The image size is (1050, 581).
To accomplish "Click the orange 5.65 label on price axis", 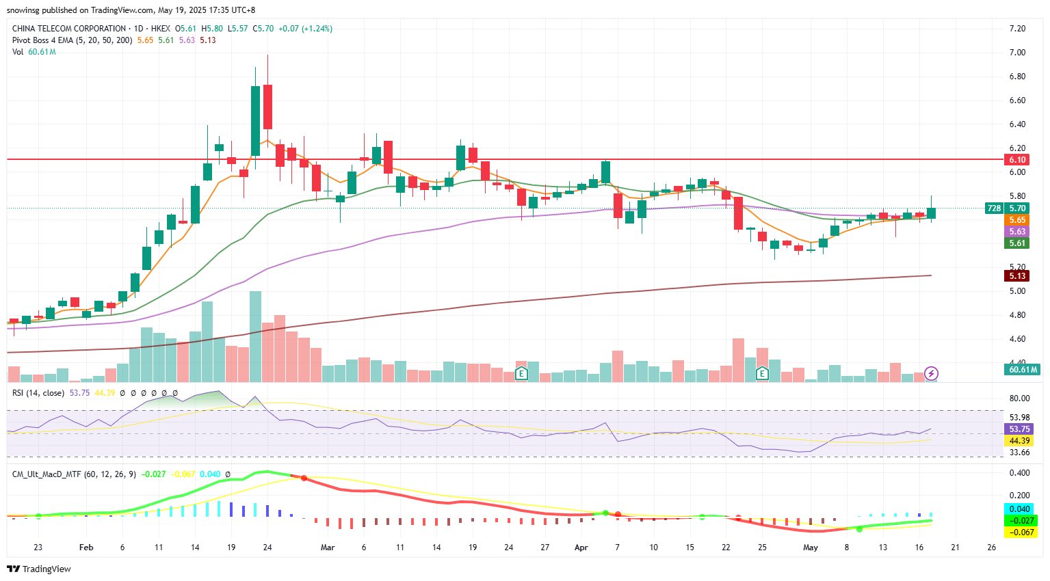I will [x=1017, y=220].
